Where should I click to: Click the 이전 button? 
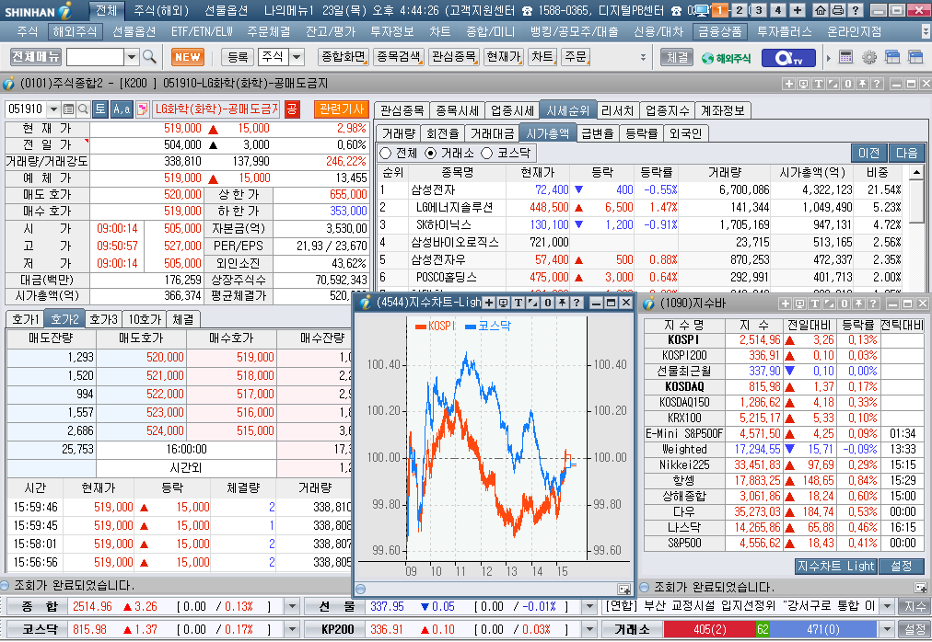(868, 154)
